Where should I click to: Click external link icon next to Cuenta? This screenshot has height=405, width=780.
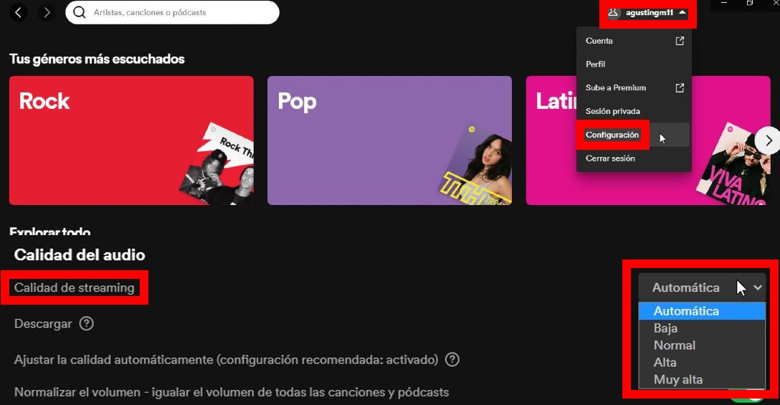680,41
